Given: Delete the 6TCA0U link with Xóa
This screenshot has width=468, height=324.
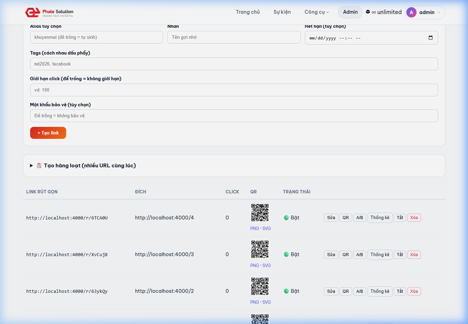Looking at the screenshot, I should tap(414, 218).
